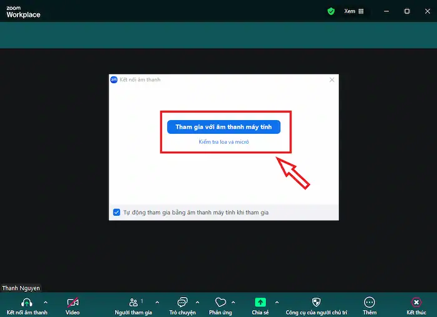Screen dimensions: 437x317
Task: Click the red Kết thúc end meeting icon
Action: click(x=416, y=302)
